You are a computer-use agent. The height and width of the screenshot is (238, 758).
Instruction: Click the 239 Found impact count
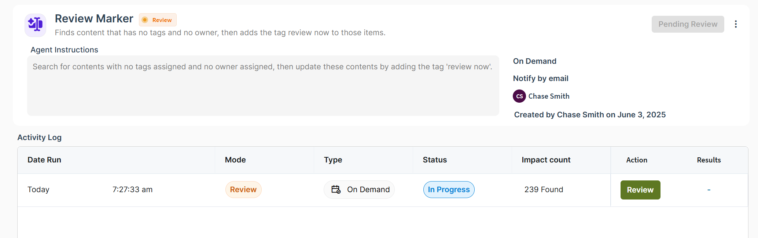[x=544, y=190]
